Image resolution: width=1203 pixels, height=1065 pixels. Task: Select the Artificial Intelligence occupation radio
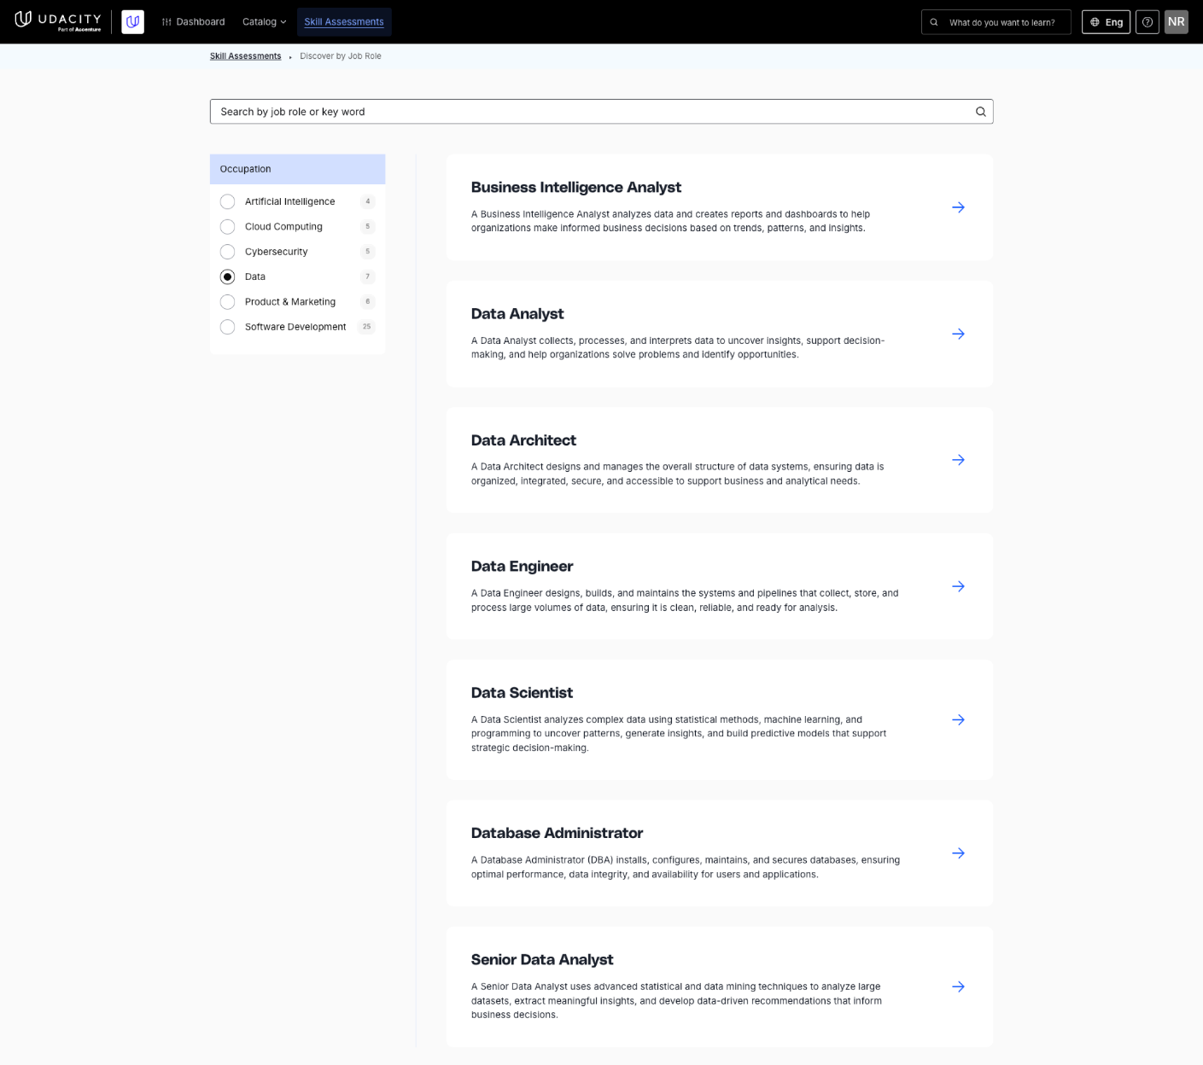pyautogui.click(x=227, y=201)
